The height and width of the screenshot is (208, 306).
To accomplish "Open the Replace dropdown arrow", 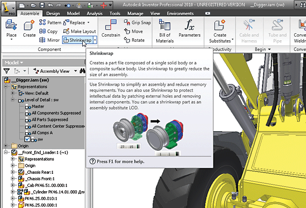I will tap(88, 22).
